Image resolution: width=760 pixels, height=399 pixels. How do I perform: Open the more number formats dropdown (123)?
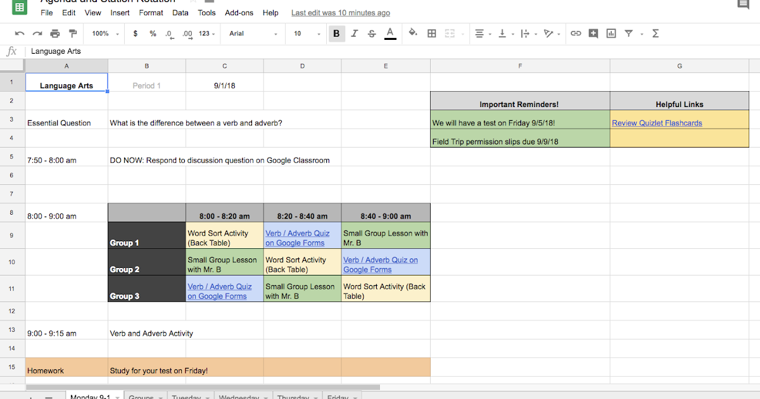205,33
